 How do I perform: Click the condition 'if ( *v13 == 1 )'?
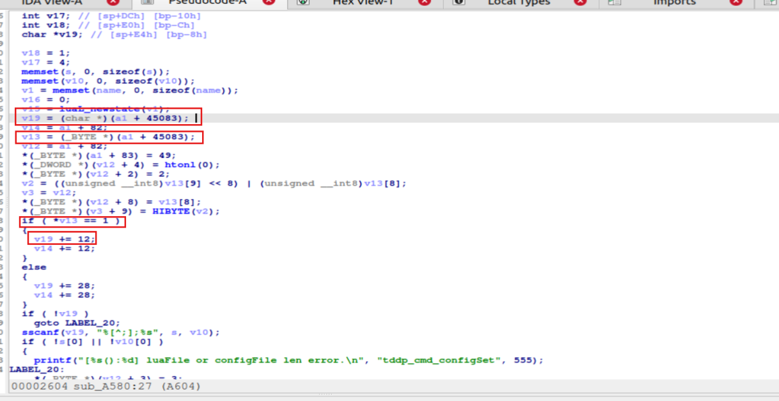pos(71,221)
